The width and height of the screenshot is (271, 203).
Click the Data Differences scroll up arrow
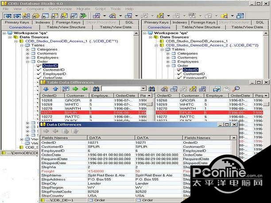point(234,138)
